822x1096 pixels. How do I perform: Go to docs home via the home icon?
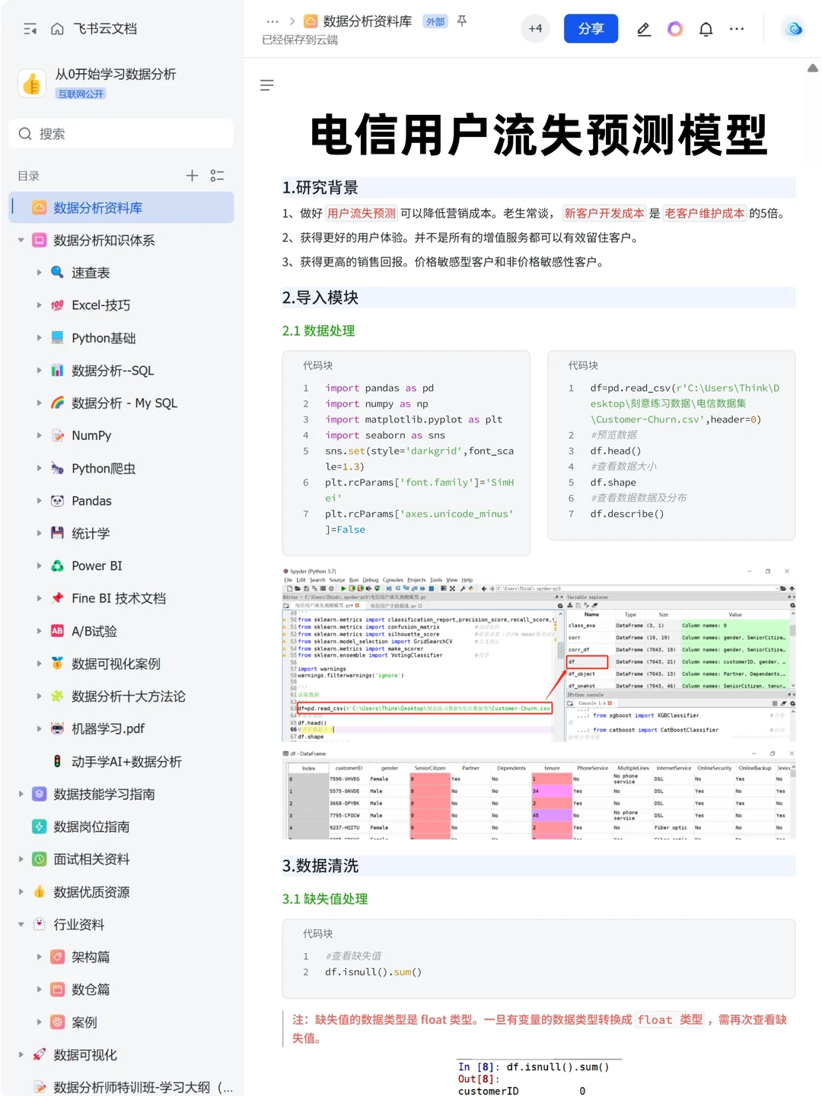(57, 28)
